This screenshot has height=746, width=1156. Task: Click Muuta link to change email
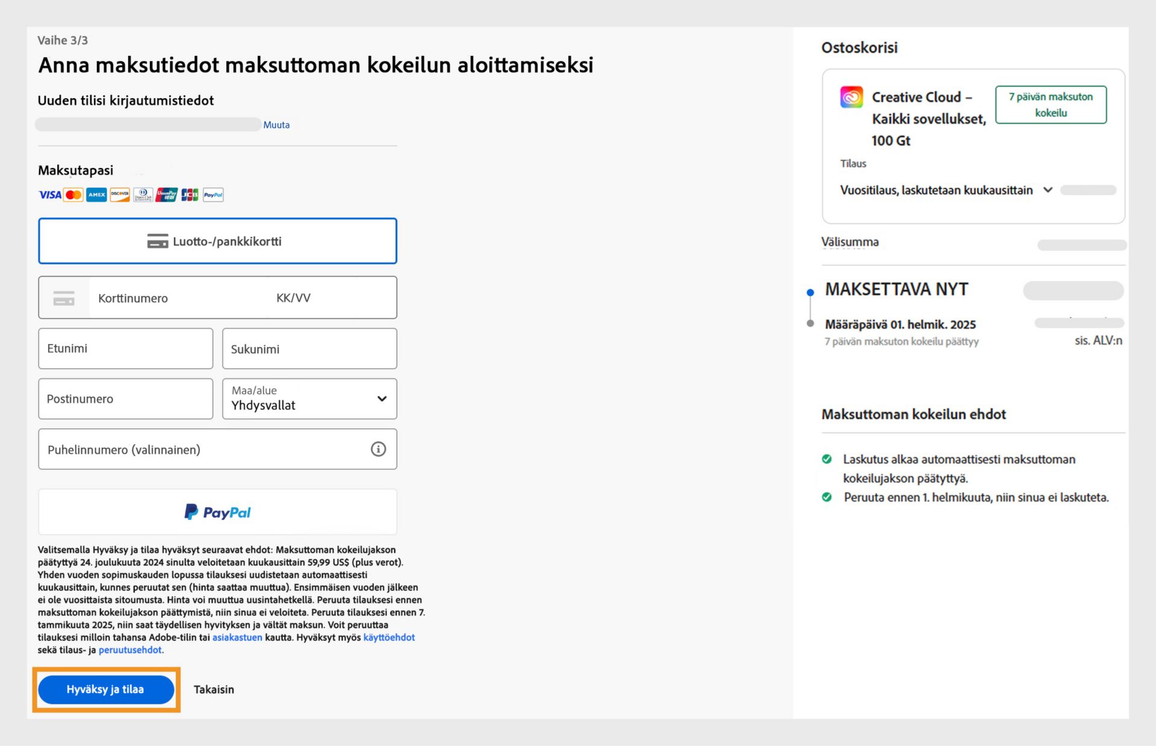(276, 125)
